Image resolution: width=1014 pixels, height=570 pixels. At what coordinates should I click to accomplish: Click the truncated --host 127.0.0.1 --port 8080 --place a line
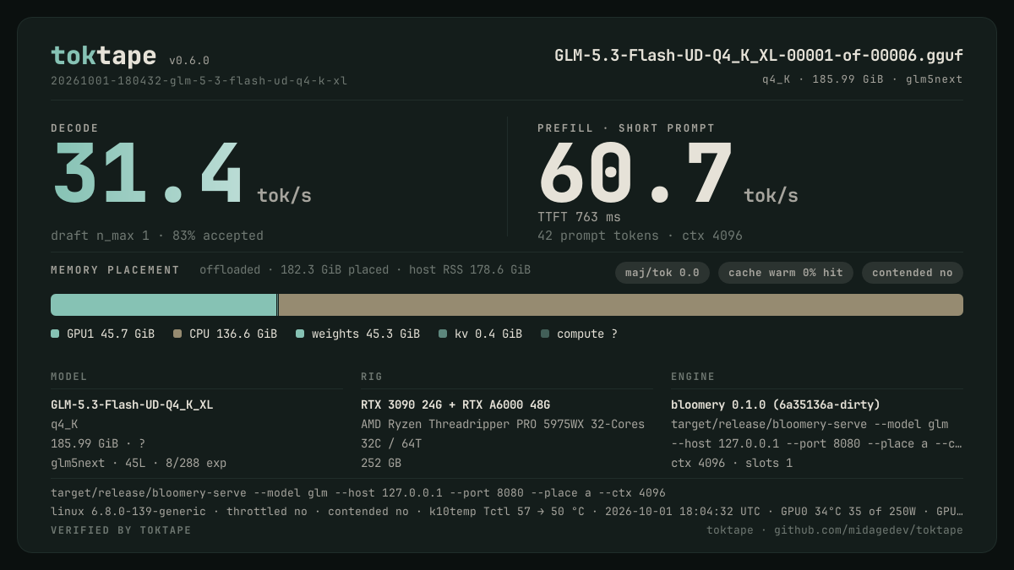click(816, 443)
